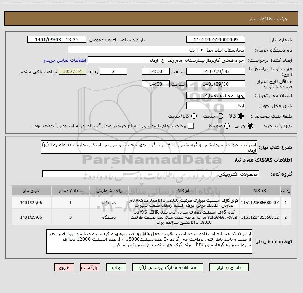The image size is (303, 293).
Task: Click the date 1401/09/06 in row 1
Action: (x=31, y=203)
